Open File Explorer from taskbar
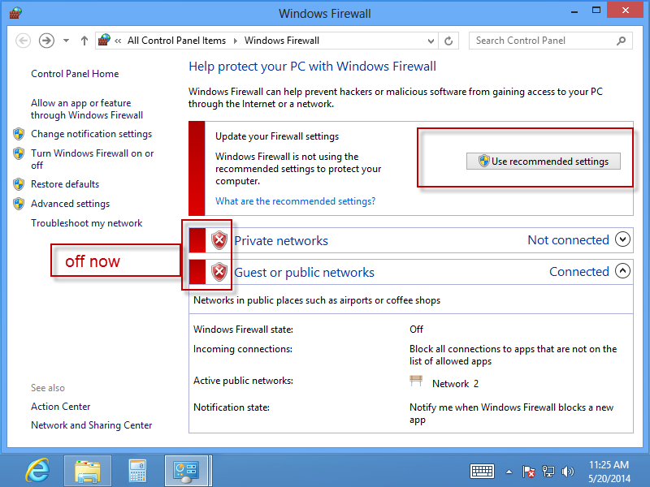 (88, 471)
